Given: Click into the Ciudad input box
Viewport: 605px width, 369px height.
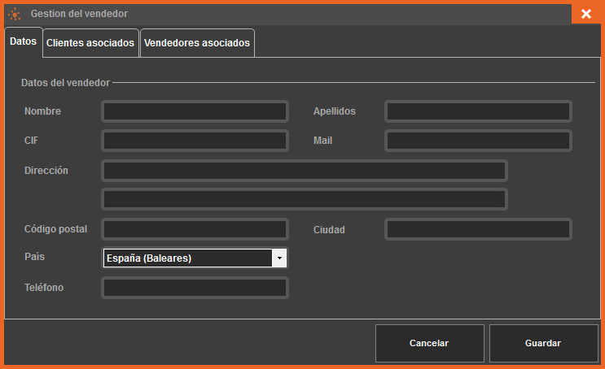Looking at the screenshot, I should pos(478,229).
